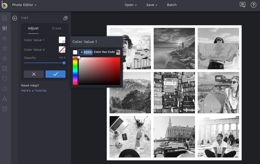Image resolution: width=260 pixels, height=164 pixels.
Task: Click the taxi and building photo
Action: (x=174, y=137)
